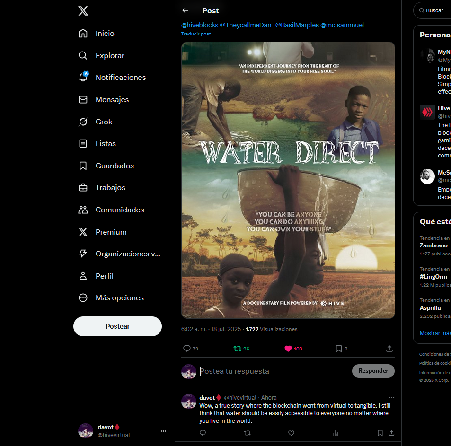Like davot's comment with heart icon
This screenshot has height=446, width=451.
point(292,433)
